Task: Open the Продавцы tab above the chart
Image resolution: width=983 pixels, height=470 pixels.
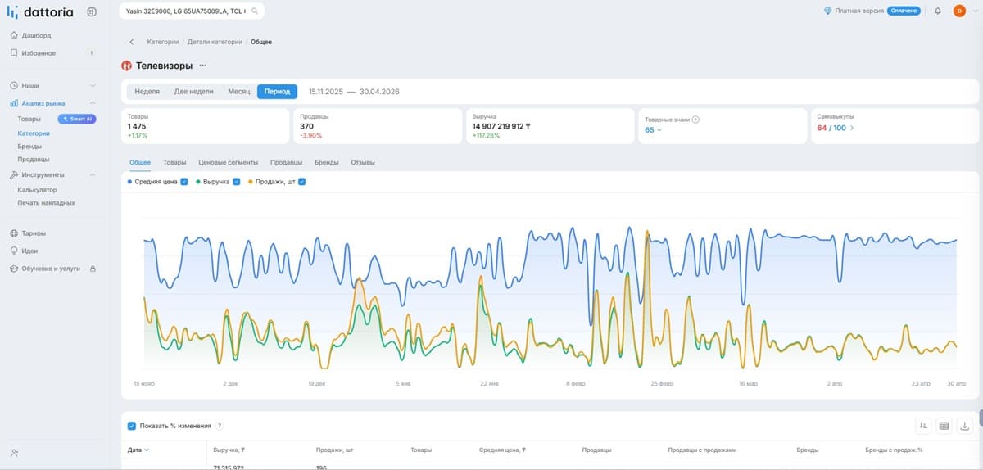Action: (x=286, y=163)
